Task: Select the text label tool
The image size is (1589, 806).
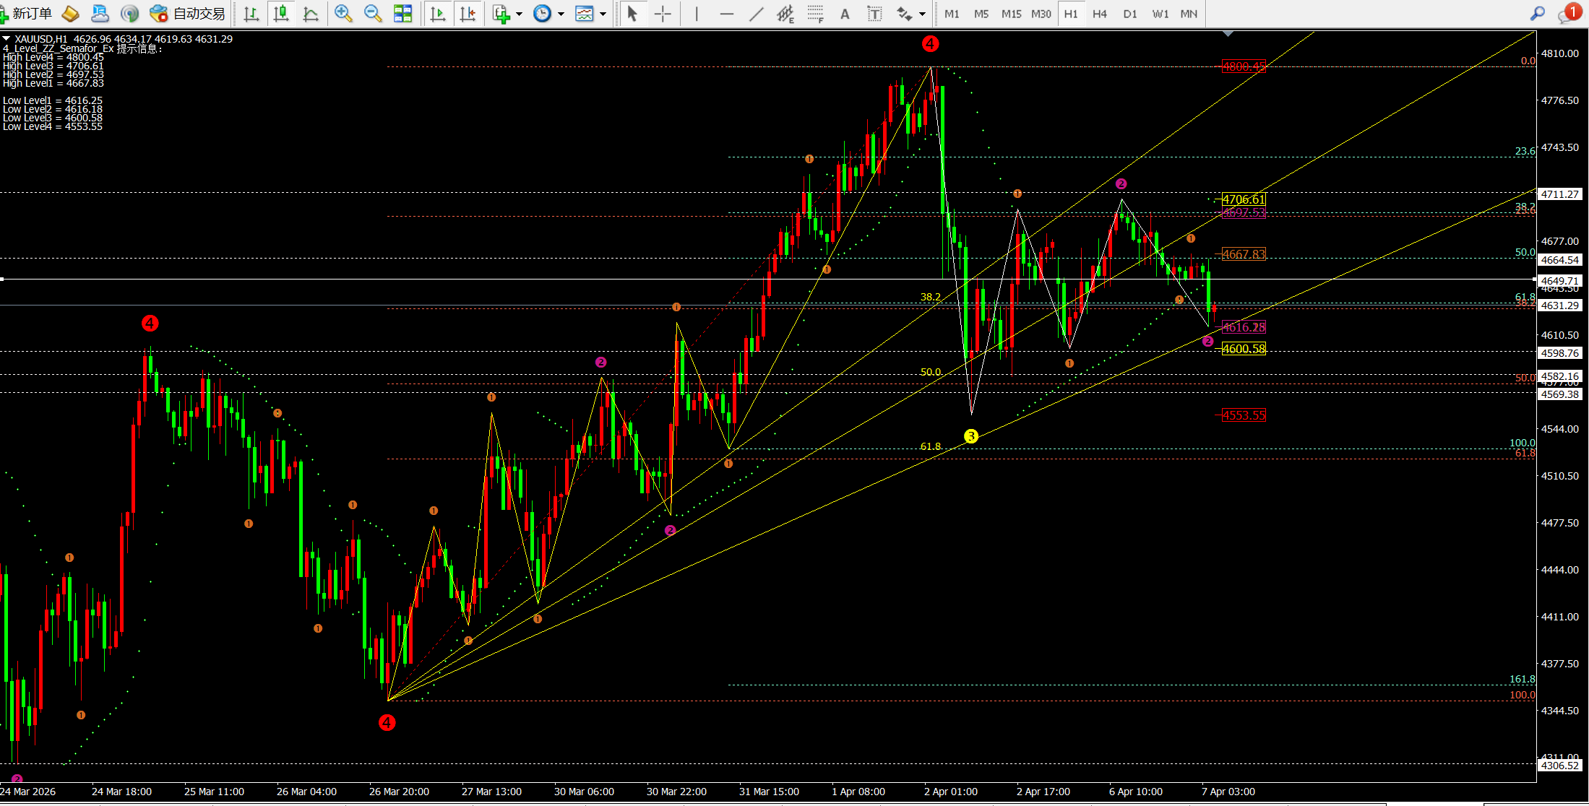Action: 874,13
